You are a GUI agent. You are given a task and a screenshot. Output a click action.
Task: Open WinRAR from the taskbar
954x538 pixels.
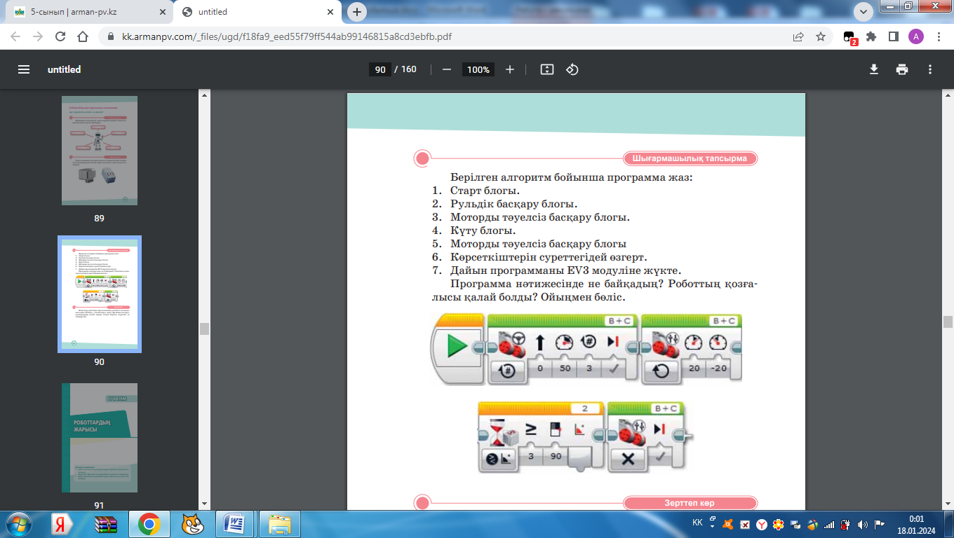click(x=105, y=524)
